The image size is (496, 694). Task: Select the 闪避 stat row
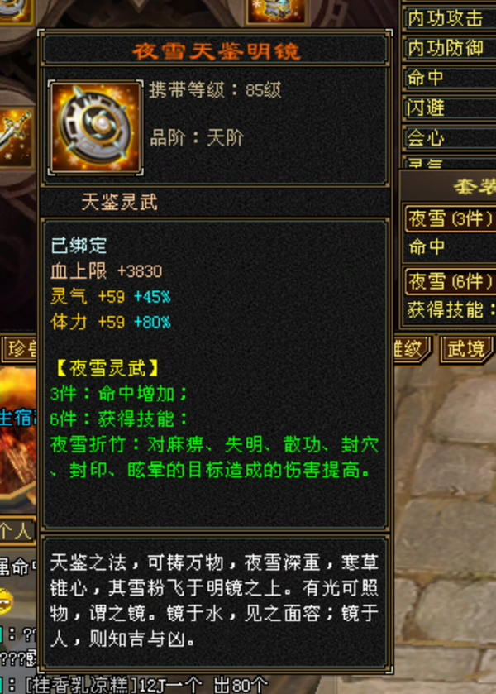coord(449,108)
